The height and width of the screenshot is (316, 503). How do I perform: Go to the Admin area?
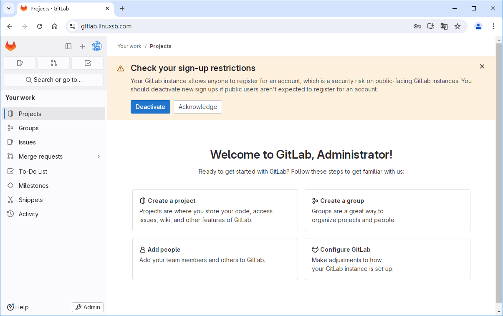tap(88, 307)
